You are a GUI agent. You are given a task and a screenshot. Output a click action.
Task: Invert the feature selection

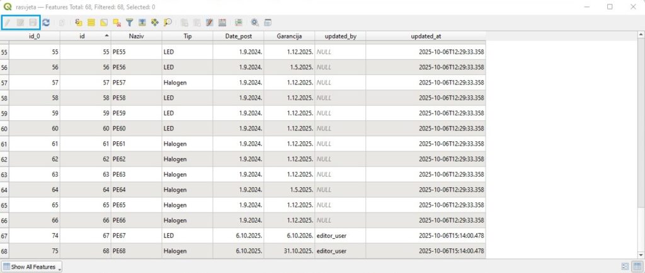(x=104, y=23)
